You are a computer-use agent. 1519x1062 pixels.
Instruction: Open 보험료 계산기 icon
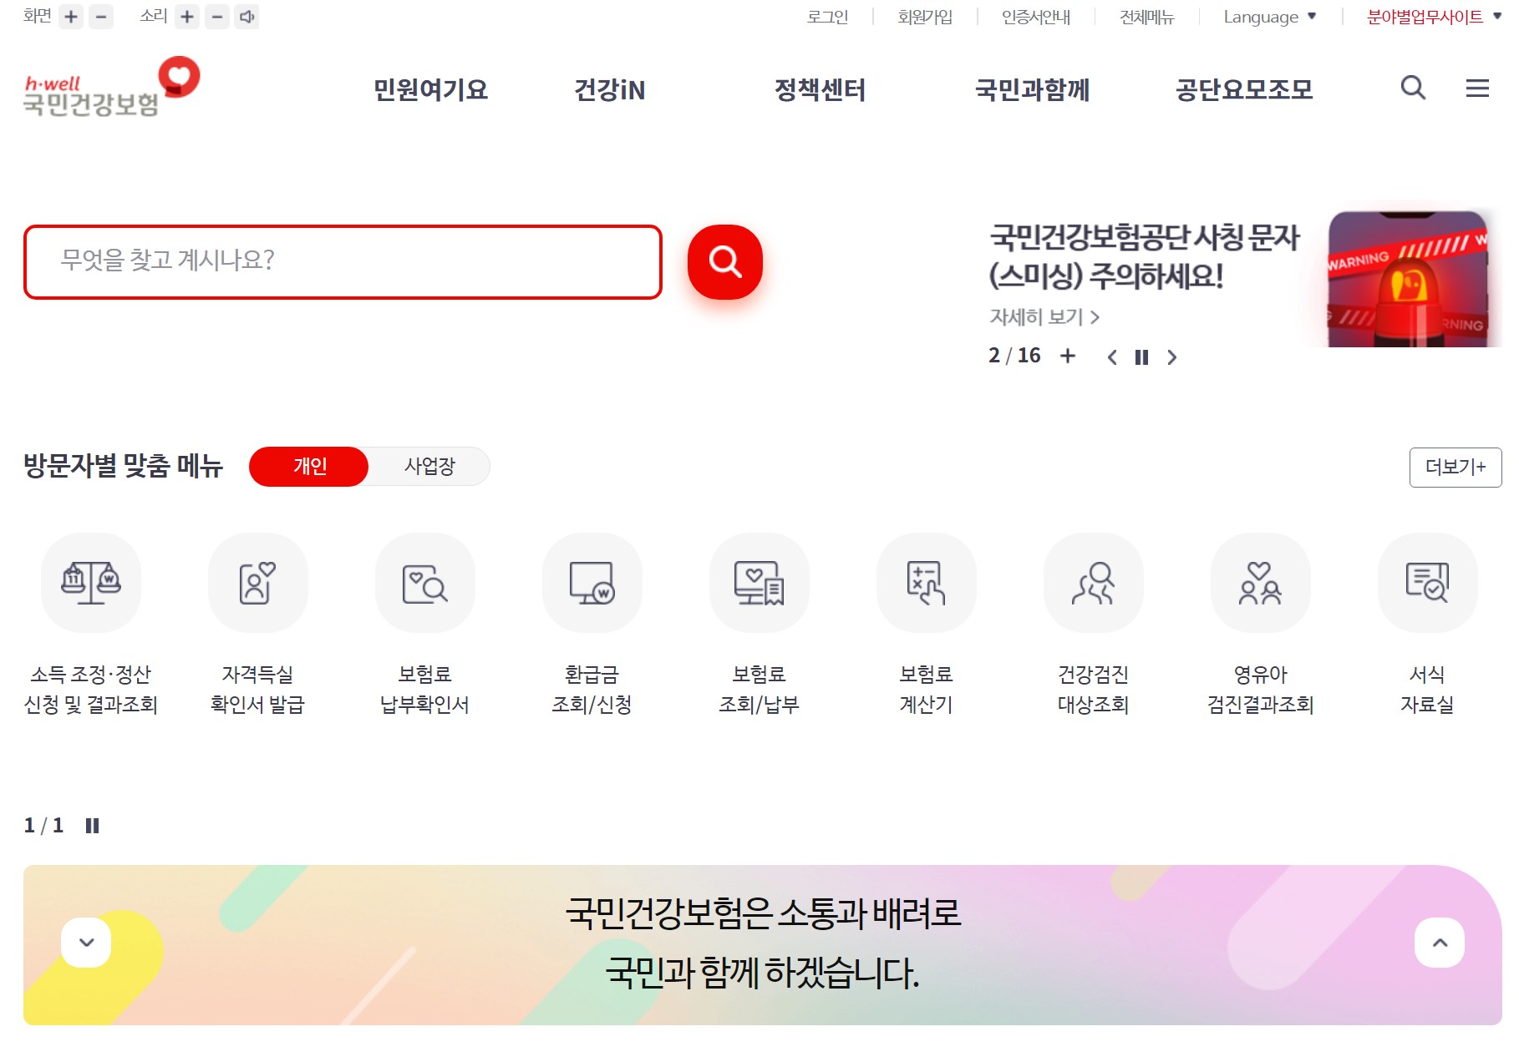click(927, 583)
